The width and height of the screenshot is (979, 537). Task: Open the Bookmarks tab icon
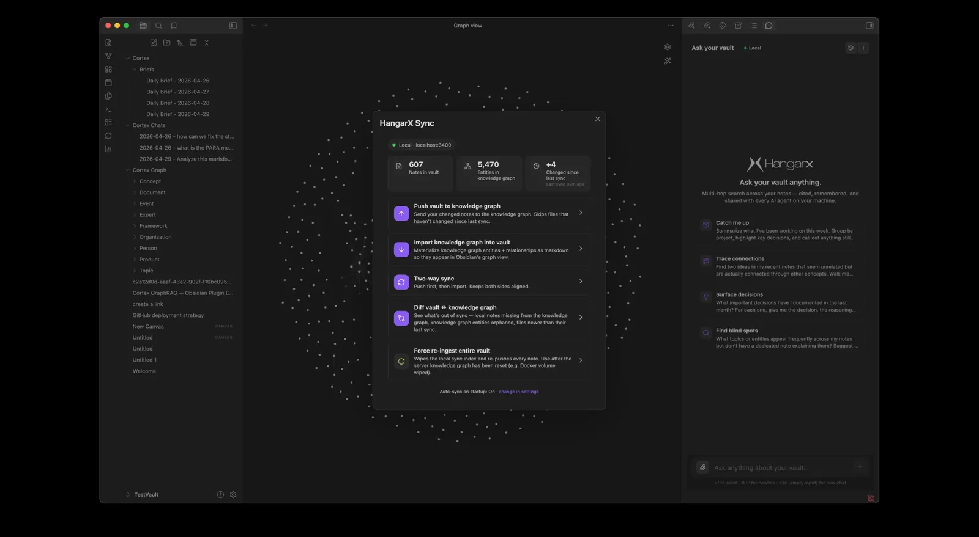pyautogui.click(x=174, y=26)
